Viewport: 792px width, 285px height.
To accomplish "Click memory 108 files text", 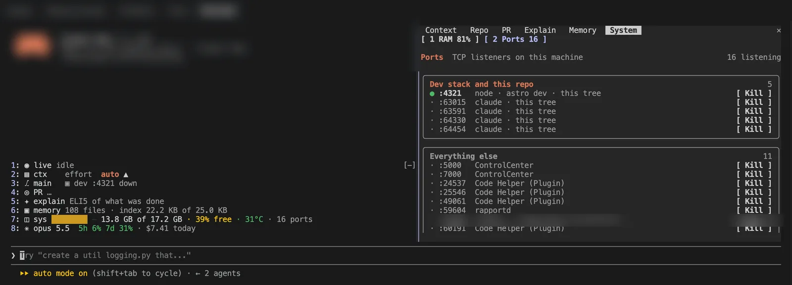I will click(x=69, y=210).
